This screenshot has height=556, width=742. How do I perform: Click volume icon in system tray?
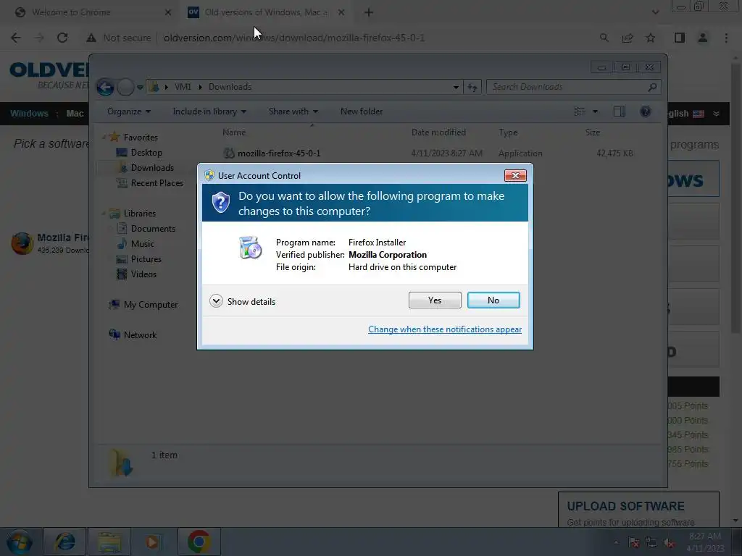click(x=669, y=543)
